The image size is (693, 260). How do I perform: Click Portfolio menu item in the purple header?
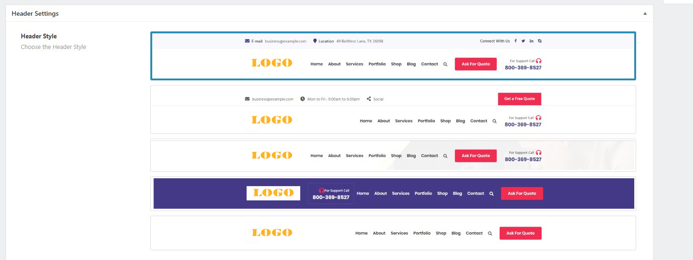click(423, 193)
